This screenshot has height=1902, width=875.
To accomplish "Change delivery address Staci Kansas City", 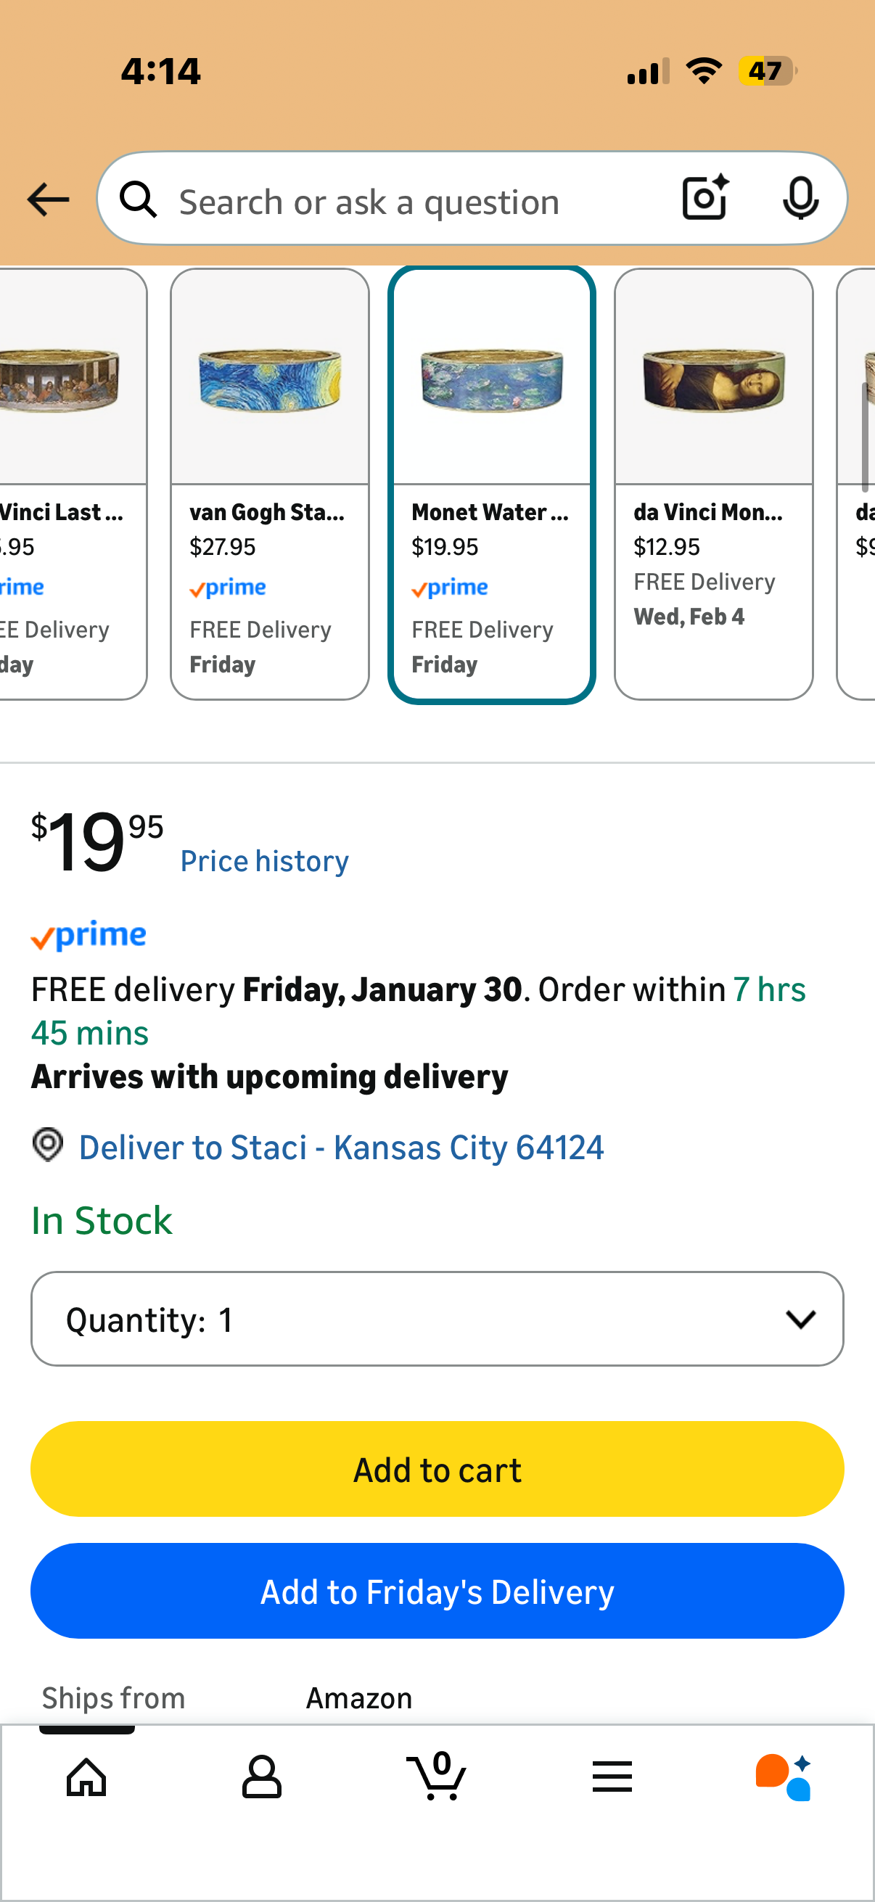I will [341, 1148].
